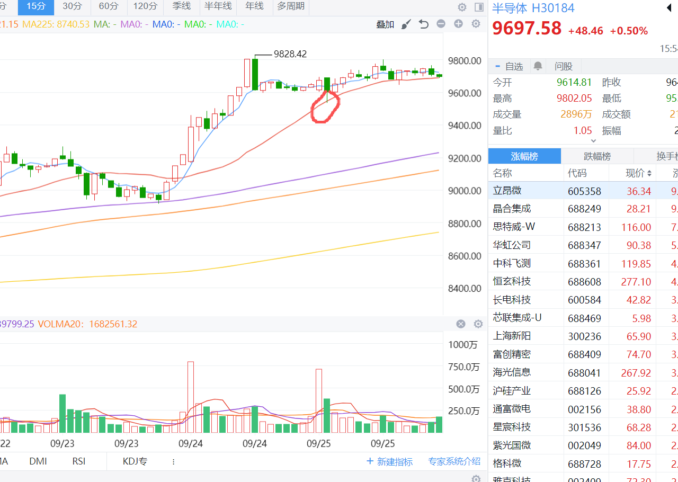
Task: Open more indicators three-dot menu
Action: coord(173,461)
